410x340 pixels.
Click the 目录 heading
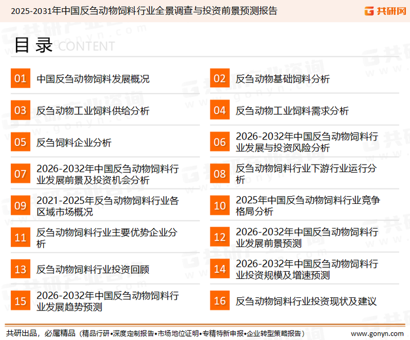pos(33,45)
